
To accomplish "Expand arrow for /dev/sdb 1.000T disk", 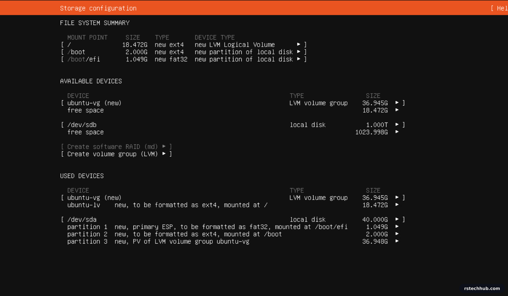I will pos(397,125).
